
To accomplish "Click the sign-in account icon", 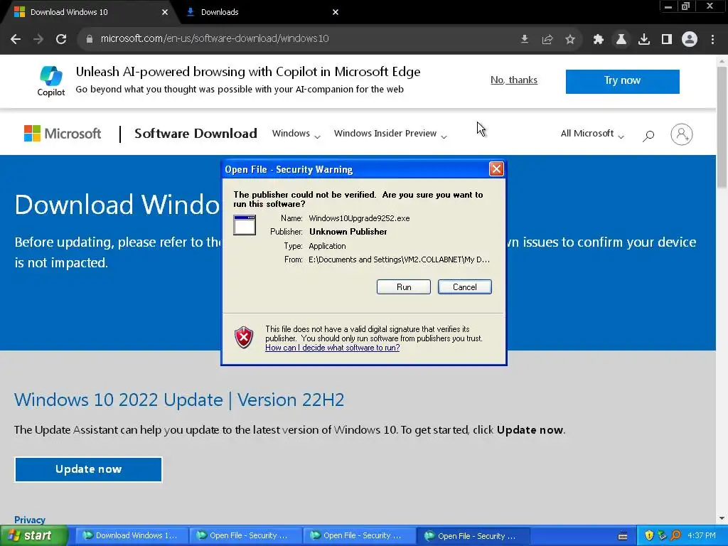I will 682,134.
